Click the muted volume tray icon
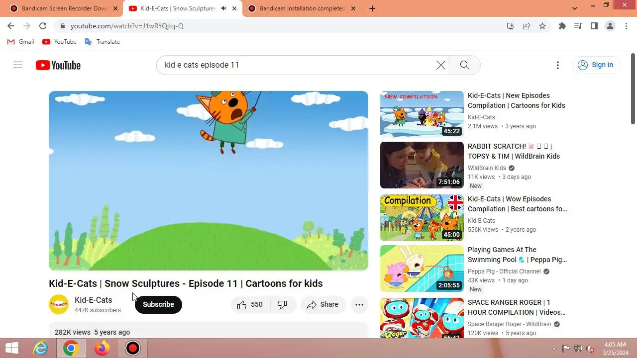The height and width of the screenshot is (358, 637). click(591, 349)
